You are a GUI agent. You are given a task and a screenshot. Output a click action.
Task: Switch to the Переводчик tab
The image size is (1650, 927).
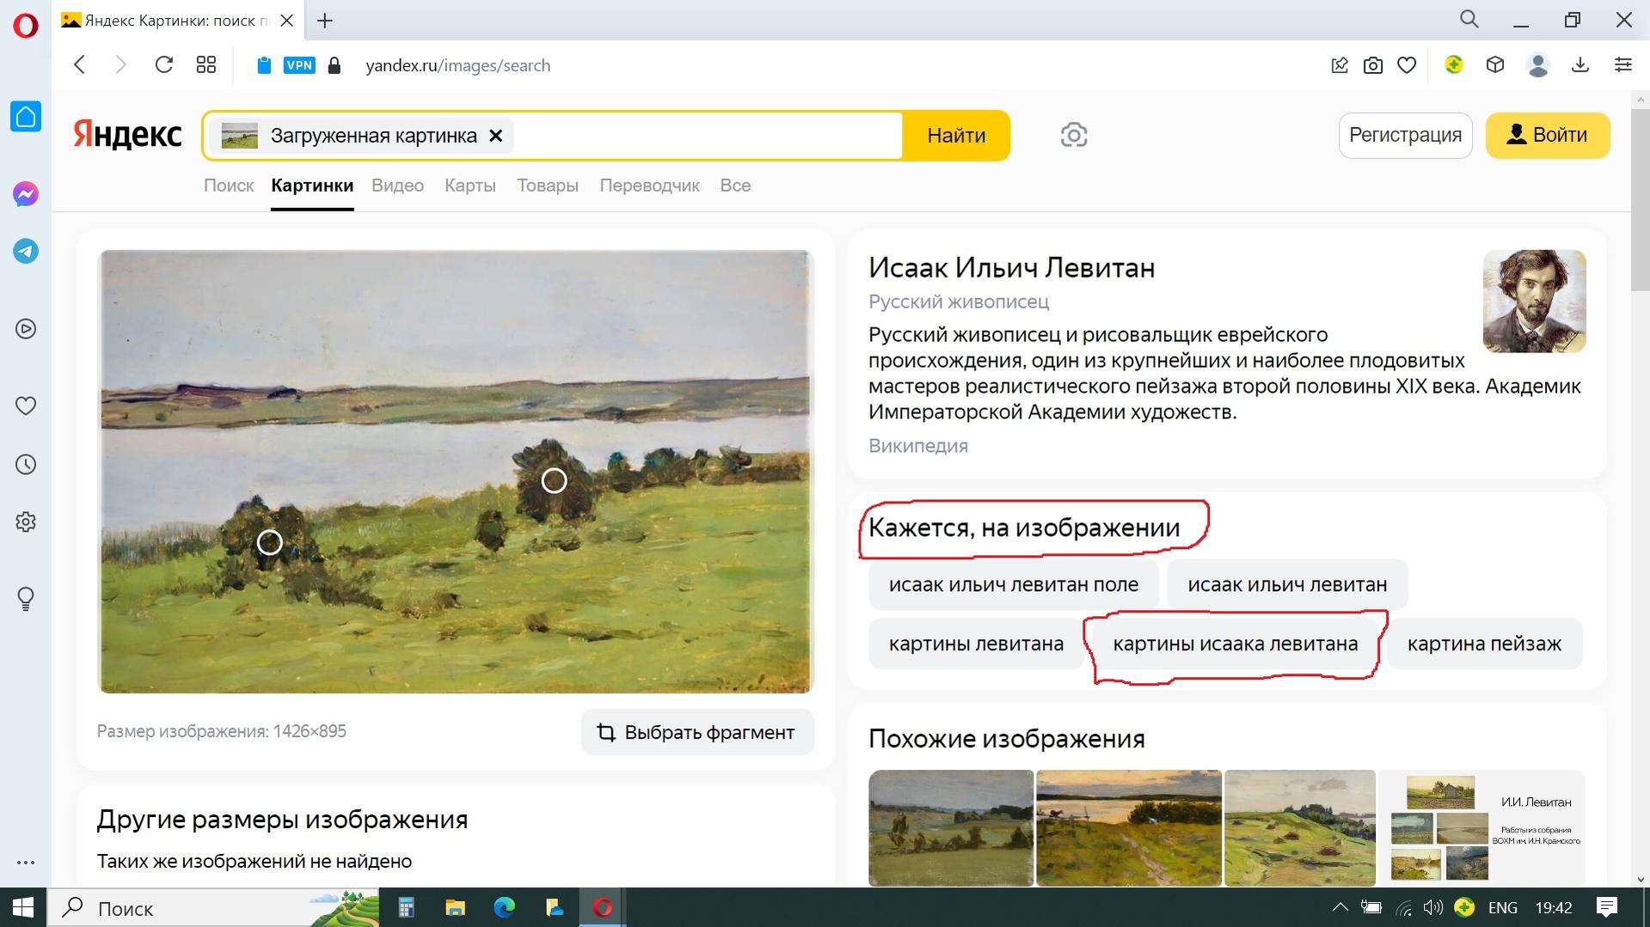pos(649,186)
